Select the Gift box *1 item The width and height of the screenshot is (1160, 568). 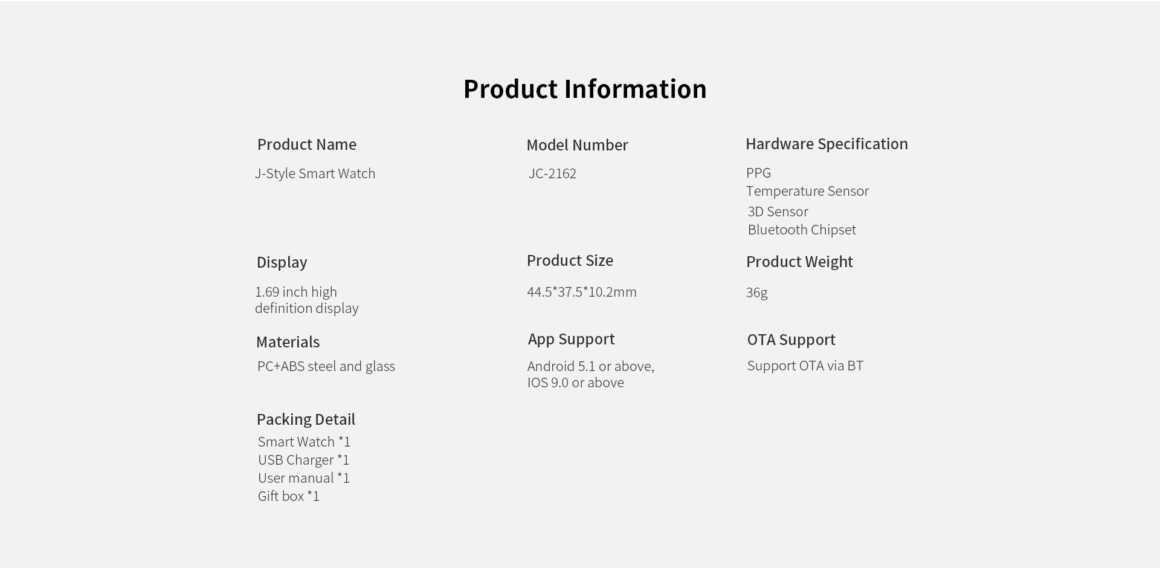point(289,496)
